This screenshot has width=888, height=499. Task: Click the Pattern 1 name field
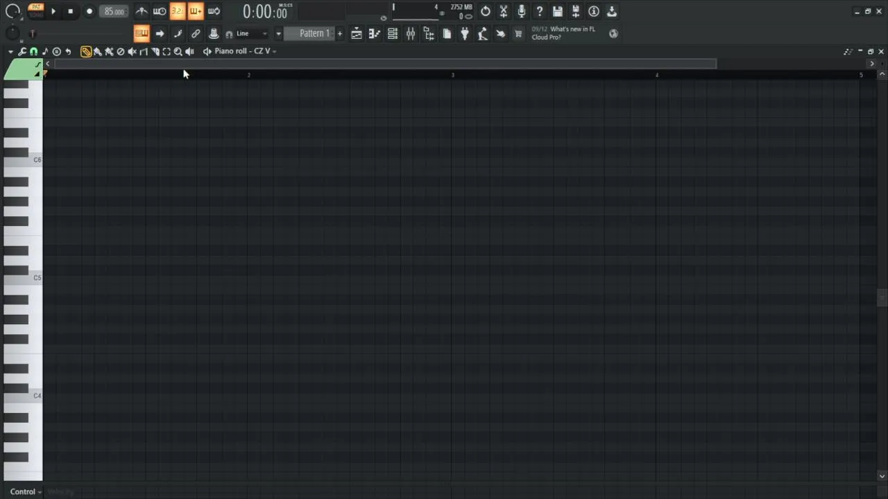pos(310,33)
